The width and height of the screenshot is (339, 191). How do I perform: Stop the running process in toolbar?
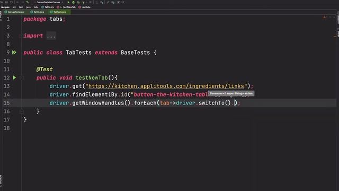(x=91, y=2)
